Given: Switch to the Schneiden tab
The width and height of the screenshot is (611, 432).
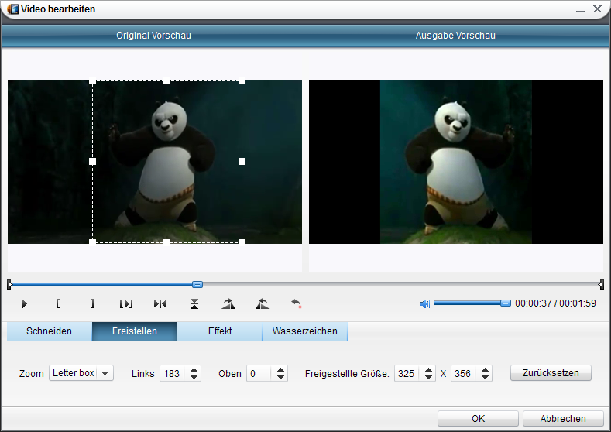Looking at the screenshot, I should (49, 331).
